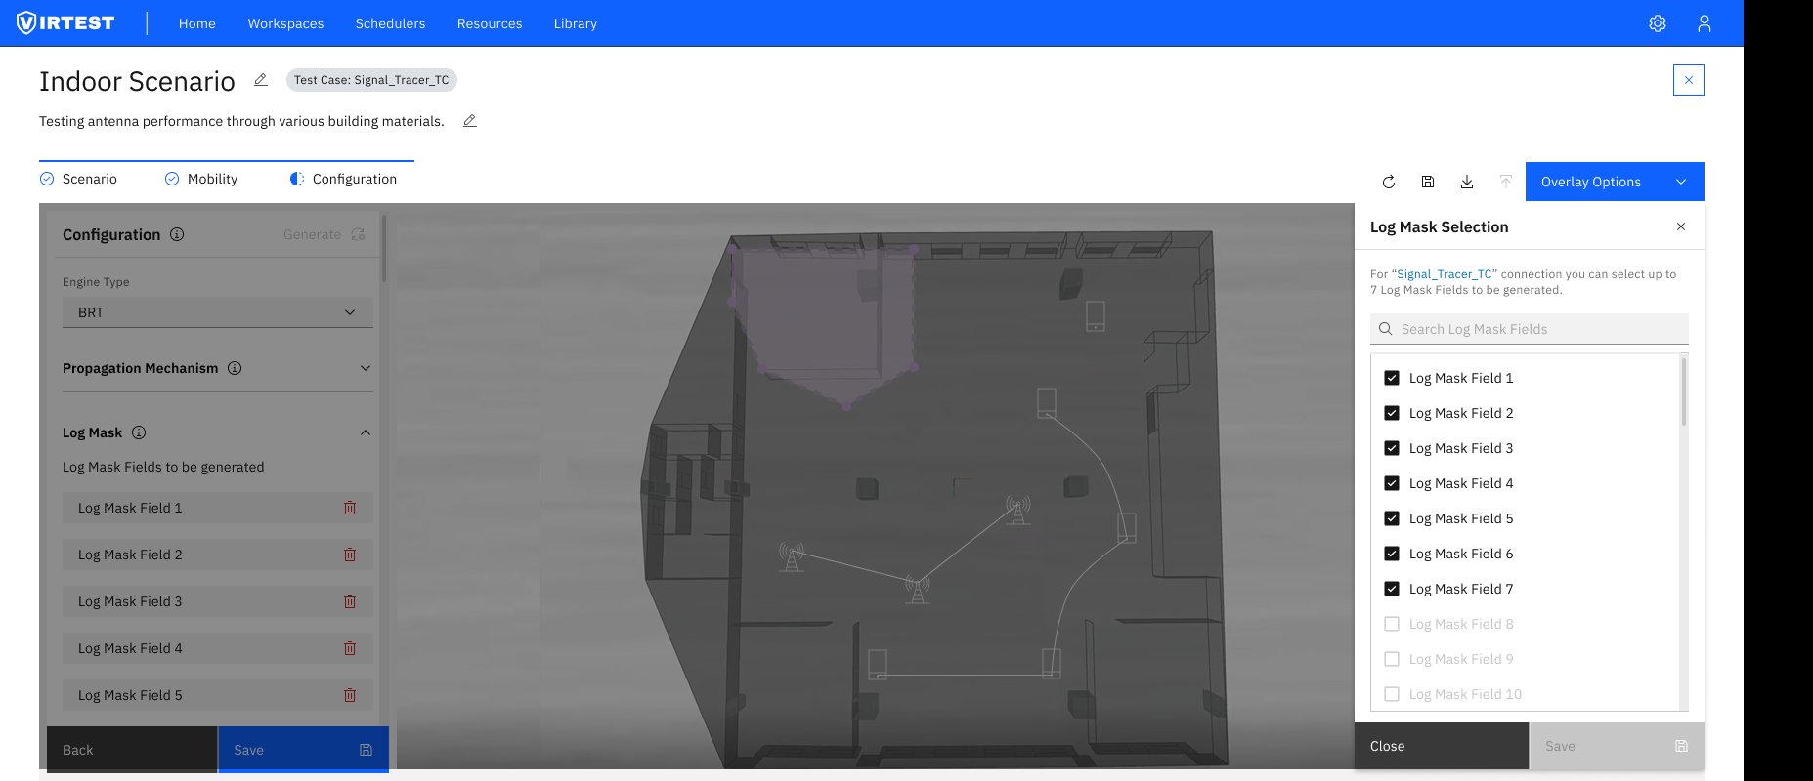Open the Workspaces menu
This screenshot has width=1813, height=781.
click(x=285, y=23)
